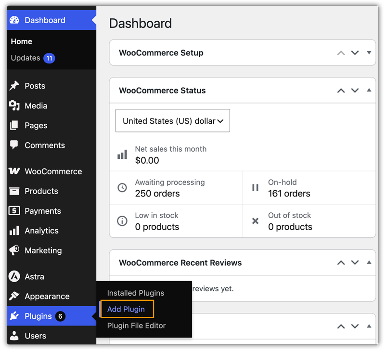Click the Payments dollar icon
This screenshot has height=351, width=385.
tap(14, 210)
